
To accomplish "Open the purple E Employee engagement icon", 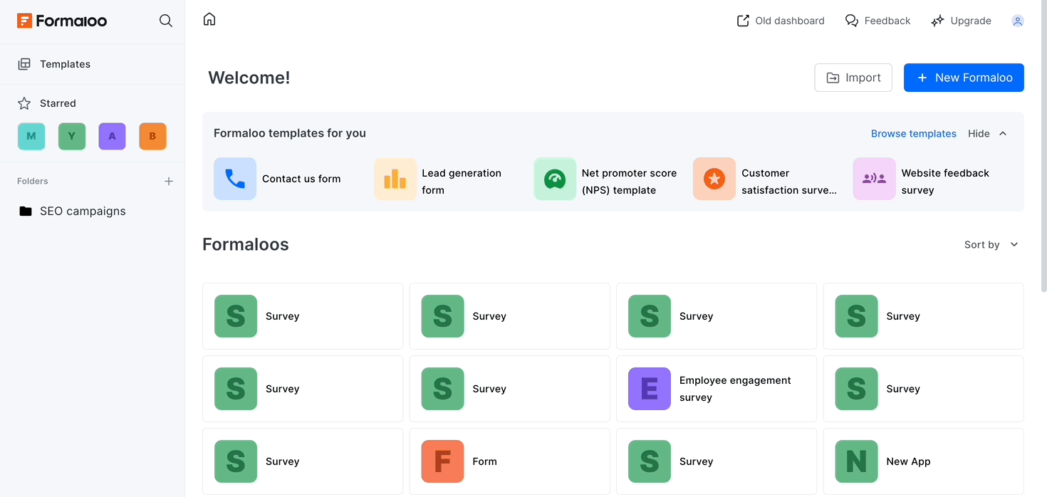I will (x=650, y=389).
